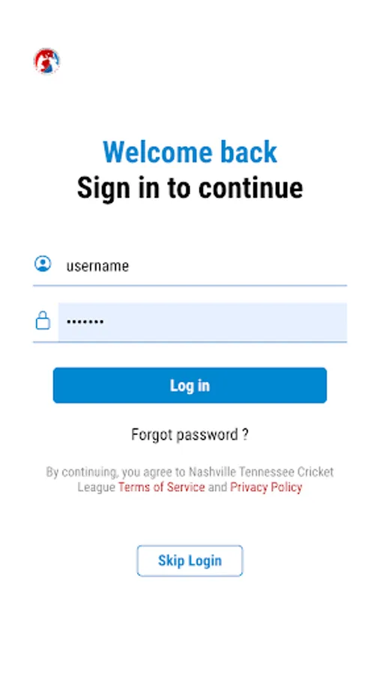Image resolution: width=379 pixels, height=674 pixels.
Task: Click the word League in the agreement
Action: (x=97, y=487)
